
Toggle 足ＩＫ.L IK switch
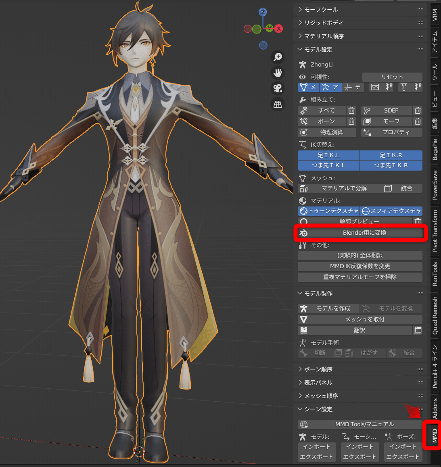click(x=328, y=155)
